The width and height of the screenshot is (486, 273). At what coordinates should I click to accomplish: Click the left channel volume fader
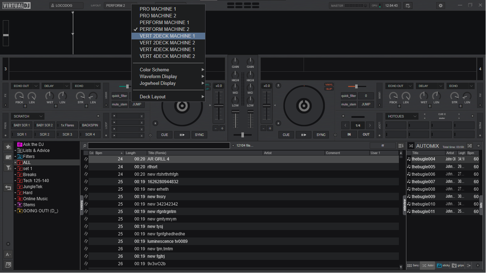235,119
